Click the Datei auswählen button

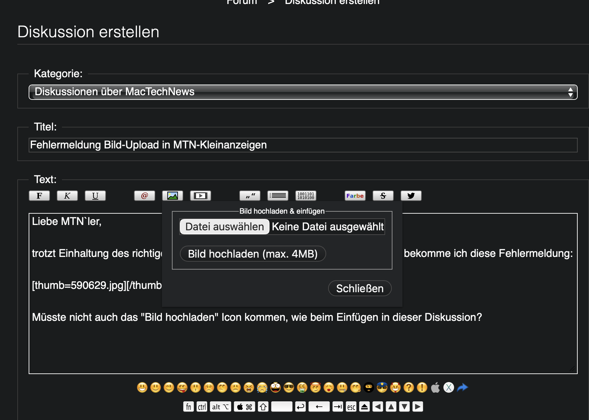tap(225, 227)
